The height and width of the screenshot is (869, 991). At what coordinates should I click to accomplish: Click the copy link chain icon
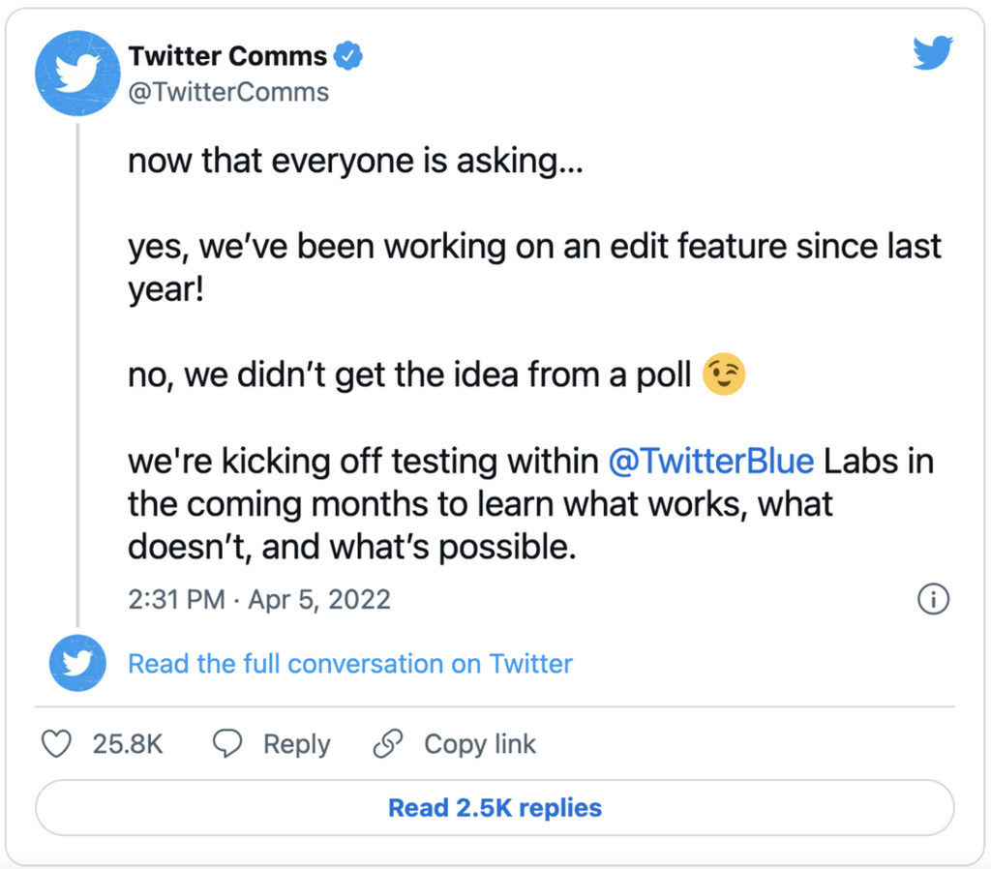click(388, 744)
